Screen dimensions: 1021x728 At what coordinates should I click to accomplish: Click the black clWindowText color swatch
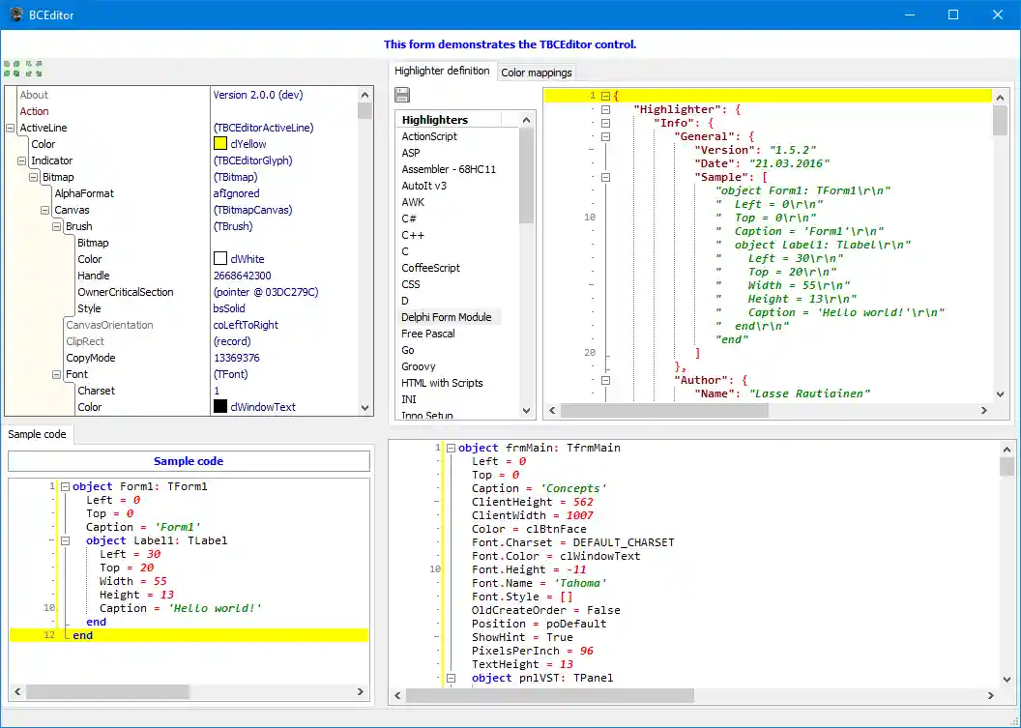(220, 407)
